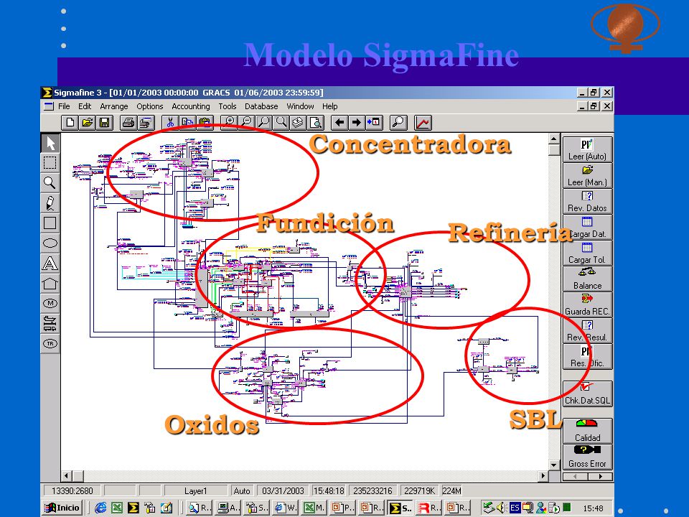Open the Tools menu
This screenshot has width=689, height=517.
tap(228, 106)
